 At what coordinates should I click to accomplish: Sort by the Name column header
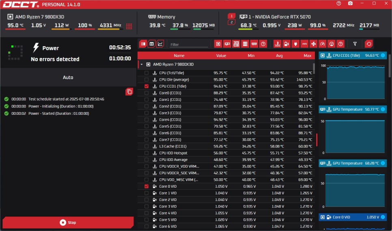pyautogui.click(x=179, y=56)
